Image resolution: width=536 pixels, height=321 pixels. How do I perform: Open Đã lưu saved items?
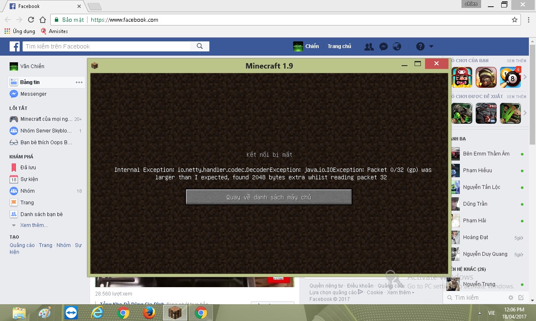tap(23, 168)
